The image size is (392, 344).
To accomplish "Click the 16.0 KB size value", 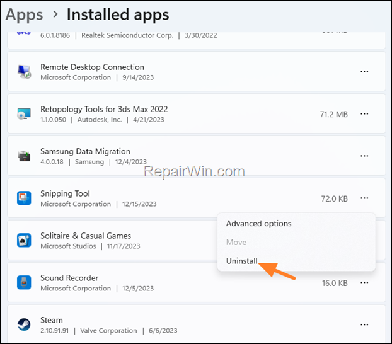I will (x=335, y=284).
